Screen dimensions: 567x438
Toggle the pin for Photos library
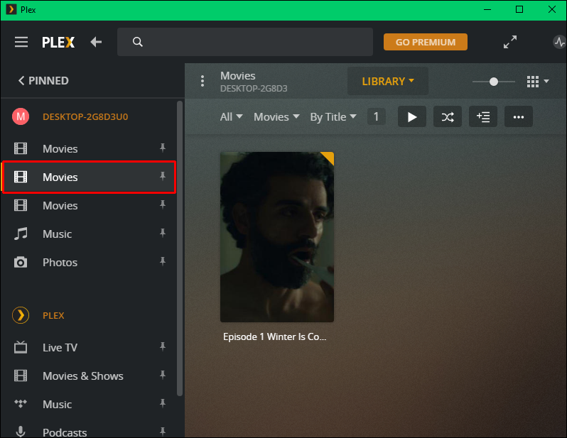click(163, 262)
